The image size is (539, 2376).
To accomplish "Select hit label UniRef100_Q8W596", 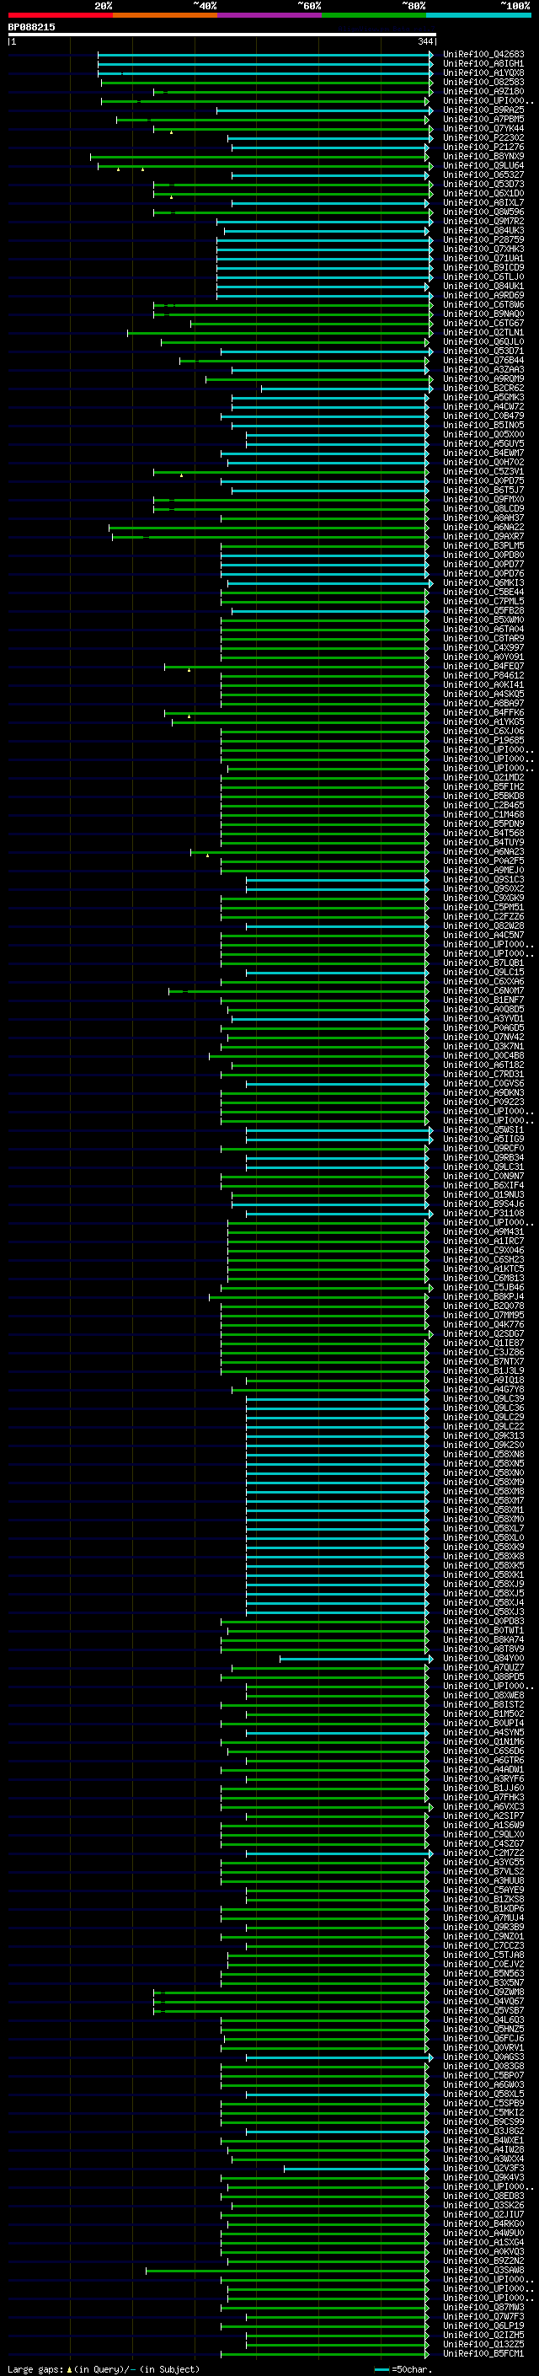I will click(x=483, y=212).
